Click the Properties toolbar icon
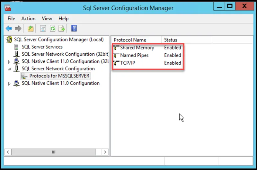Screen dimensions: 257x170 (43, 29)
